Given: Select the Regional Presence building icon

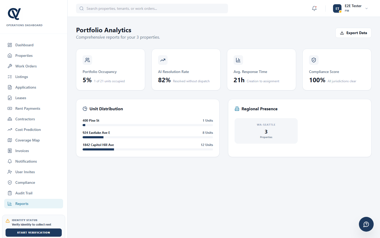Looking at the screenshot, I should tap(236, 108).
